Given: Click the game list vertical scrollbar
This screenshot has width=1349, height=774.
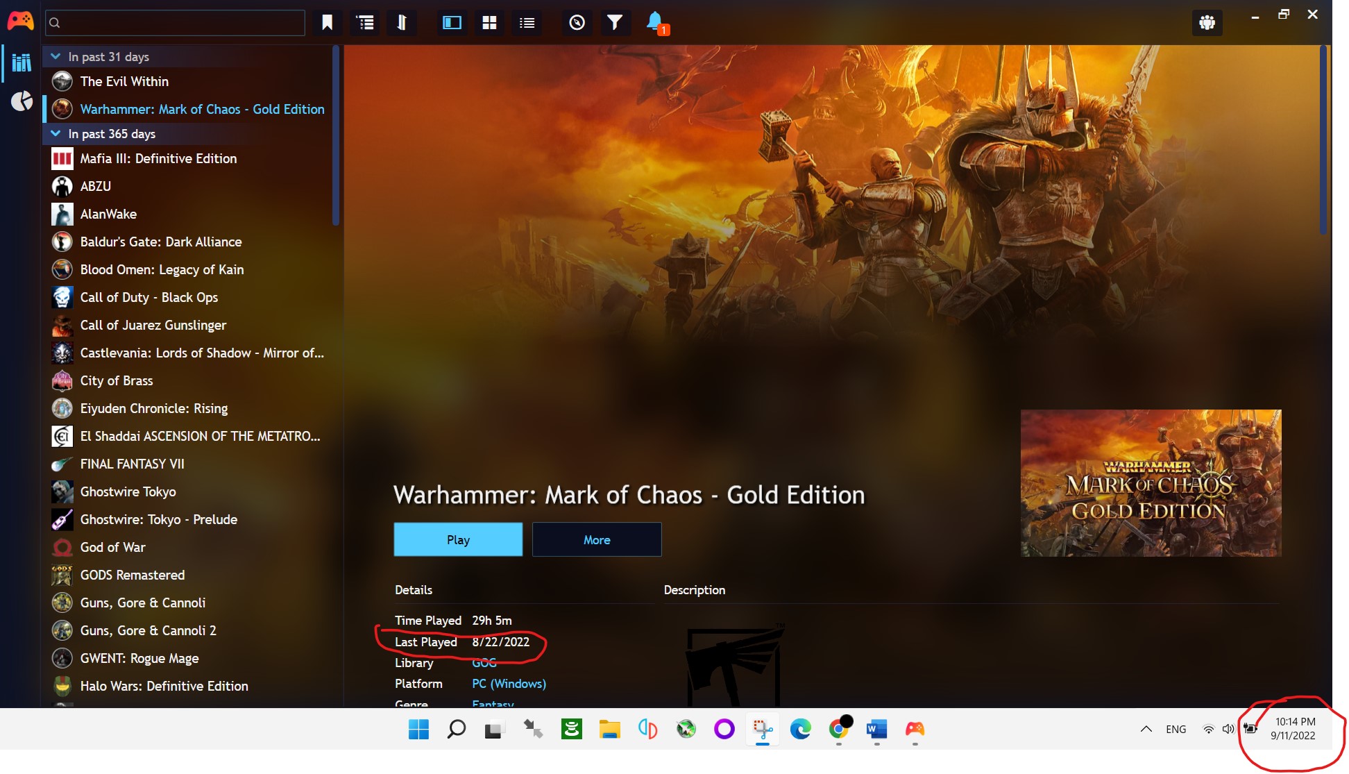Looking at the screenshot, I should (x=336, y=135).
